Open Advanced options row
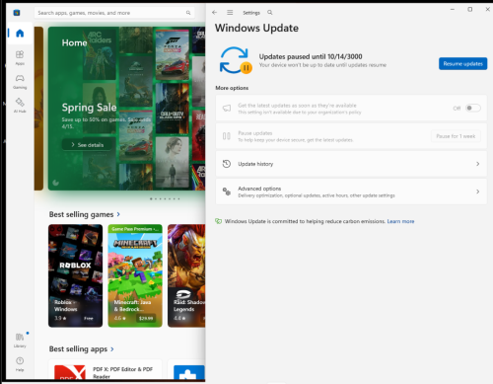 coord(351,192)
